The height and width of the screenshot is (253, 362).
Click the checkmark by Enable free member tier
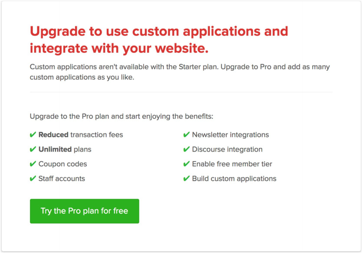click(187, 164)
